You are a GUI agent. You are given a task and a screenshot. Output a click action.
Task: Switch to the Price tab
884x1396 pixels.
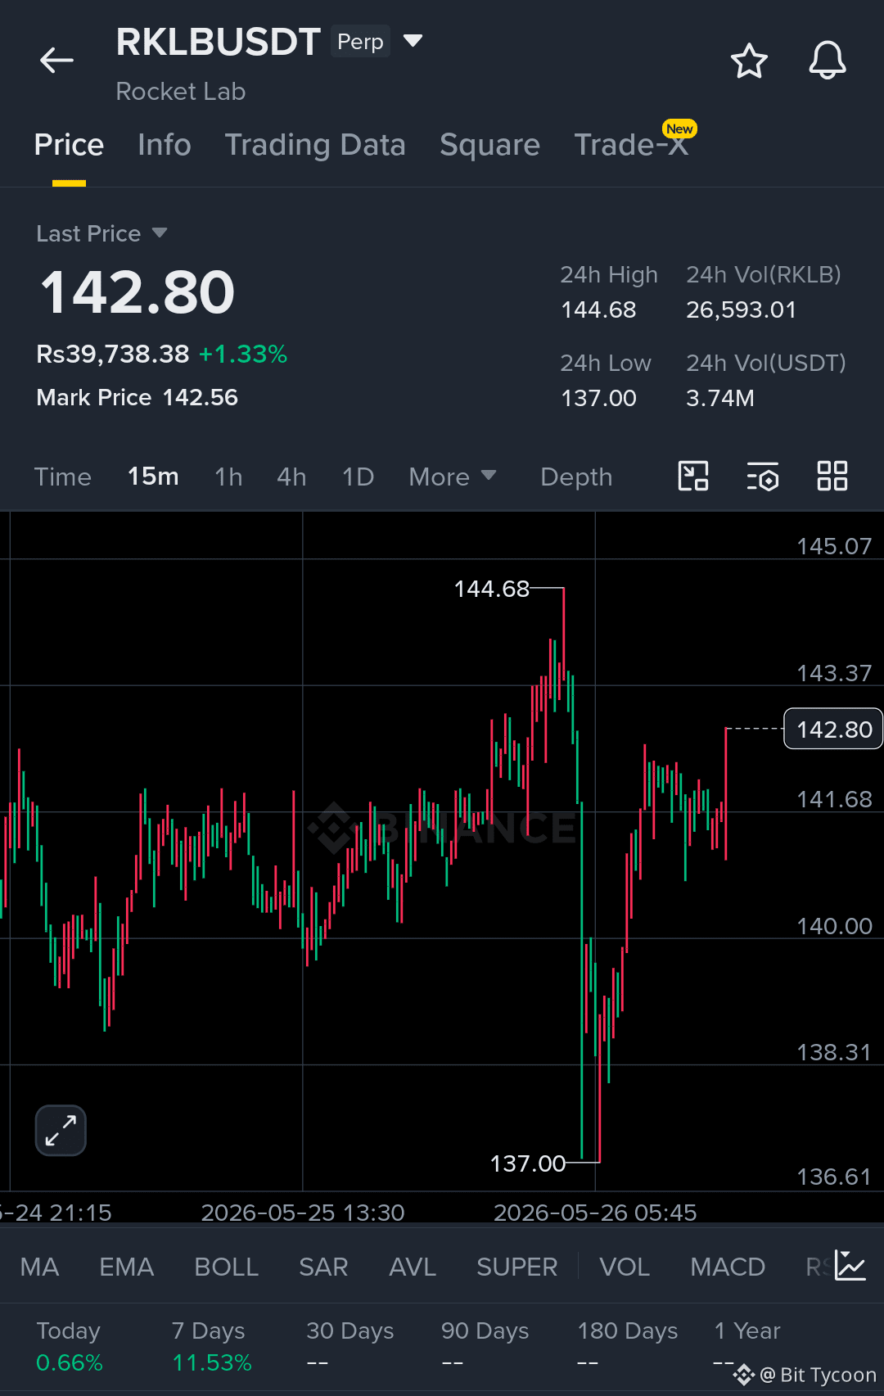69,145
